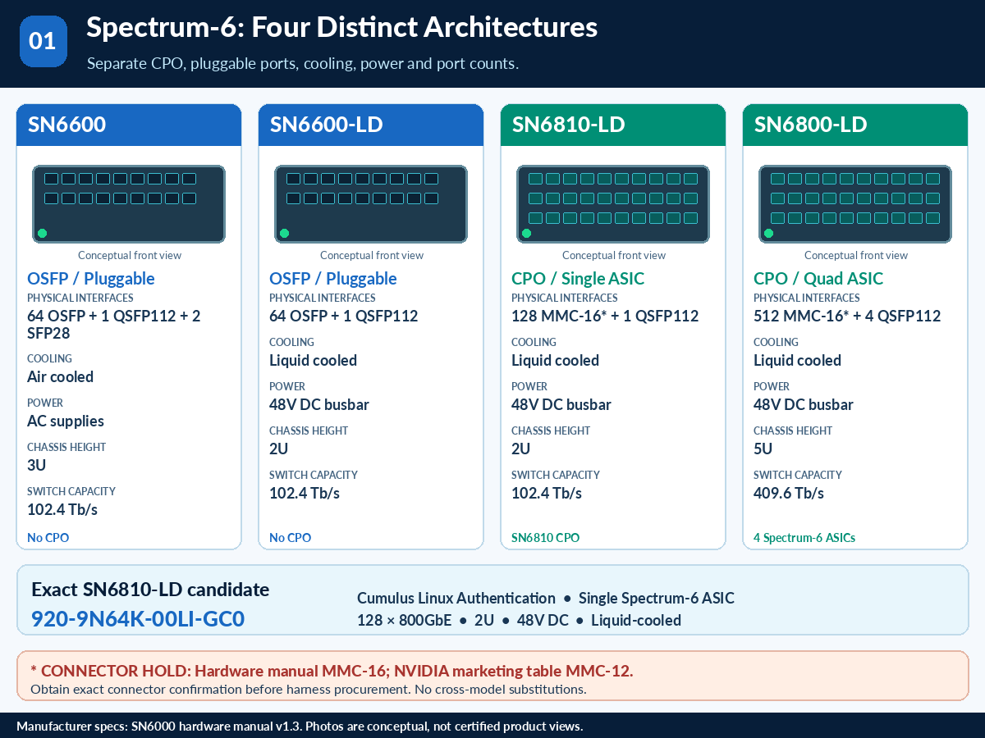
Task: Select the SN6800-LD card header
Action: (855, 125)
